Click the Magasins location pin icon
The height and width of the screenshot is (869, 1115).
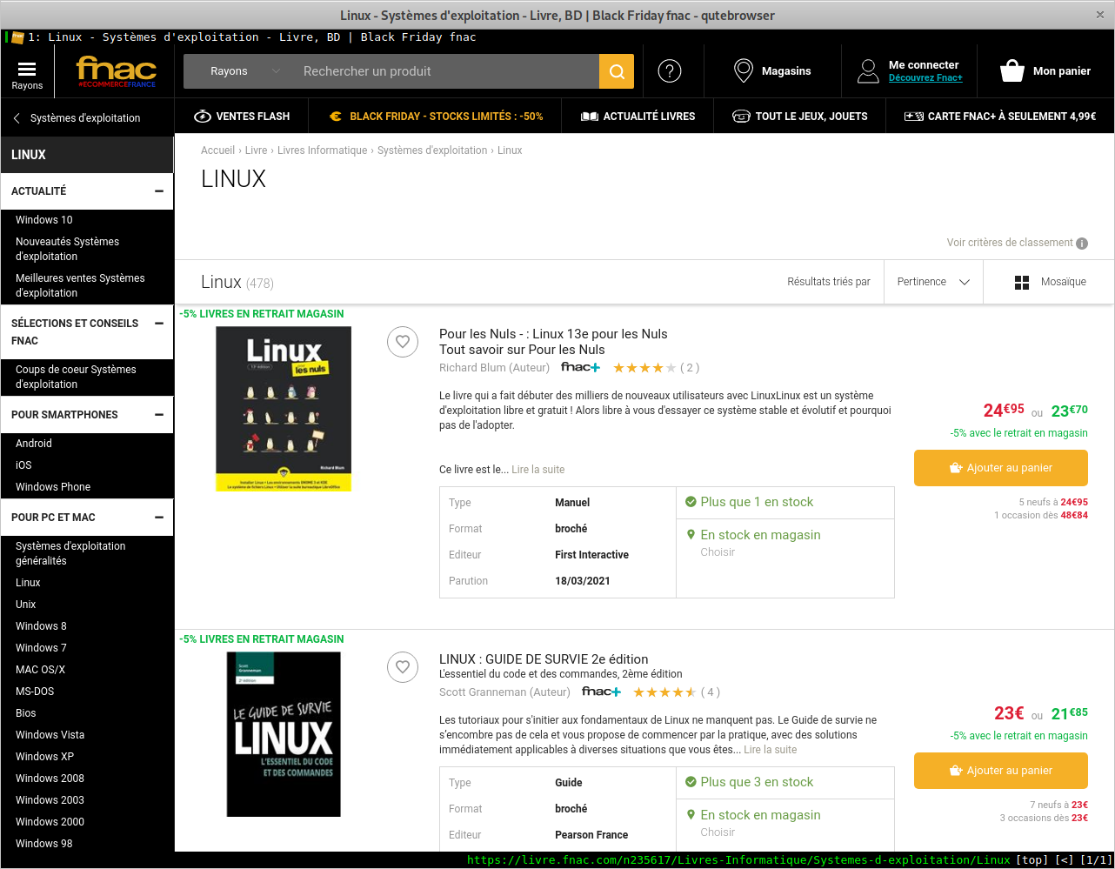pyautogui.click(x=743, y=71)
